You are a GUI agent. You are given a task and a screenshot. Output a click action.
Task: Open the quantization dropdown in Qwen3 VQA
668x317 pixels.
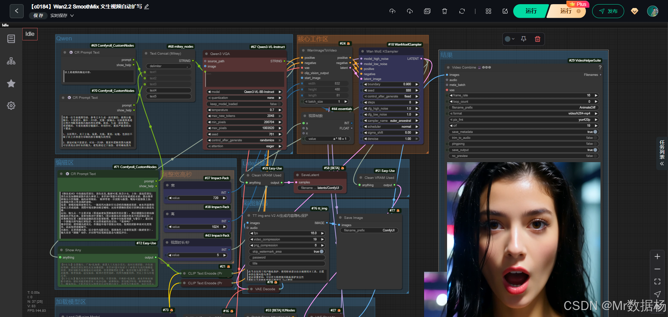click(245, 98)
